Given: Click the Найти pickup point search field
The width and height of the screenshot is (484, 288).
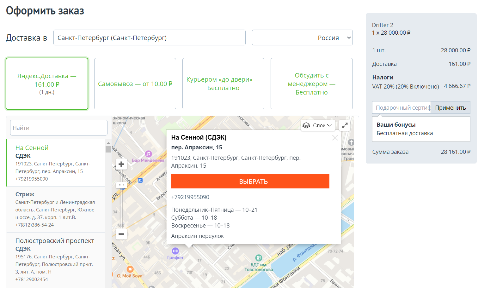Looking at the screenshot, I should (59, 128).
